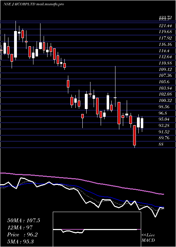Select the 103.84 price axis label
176x247 pixels.
pos(165,88)
